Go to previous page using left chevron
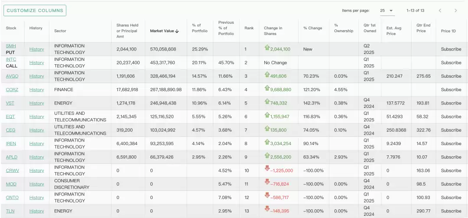The height and width of the screenshot is (218, 468). click(x=440, y=10)
